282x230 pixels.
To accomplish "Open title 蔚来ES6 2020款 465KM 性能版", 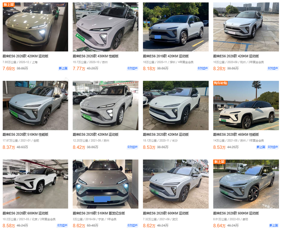I will click(236, 135).
